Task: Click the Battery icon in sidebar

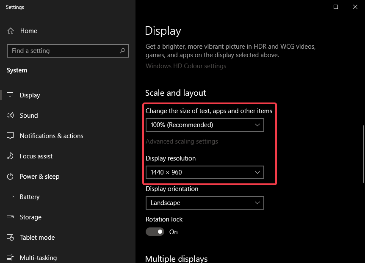Action: [11, 197]
